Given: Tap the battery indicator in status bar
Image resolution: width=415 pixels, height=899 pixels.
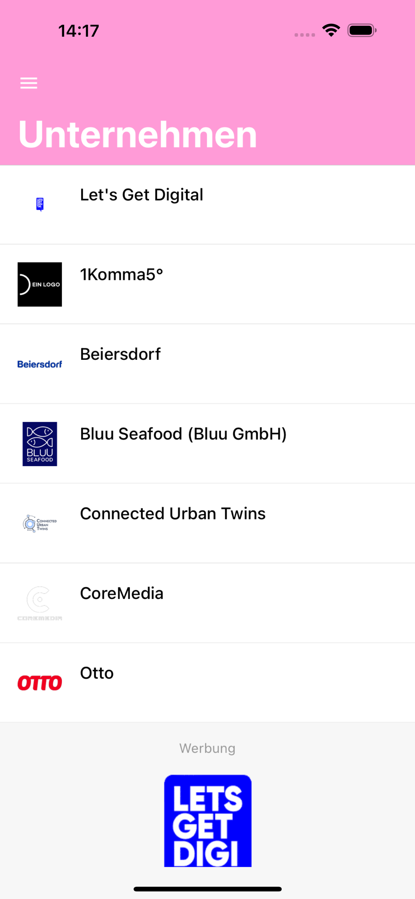Looking at the screenshot, I should click(x=362, y=30).
